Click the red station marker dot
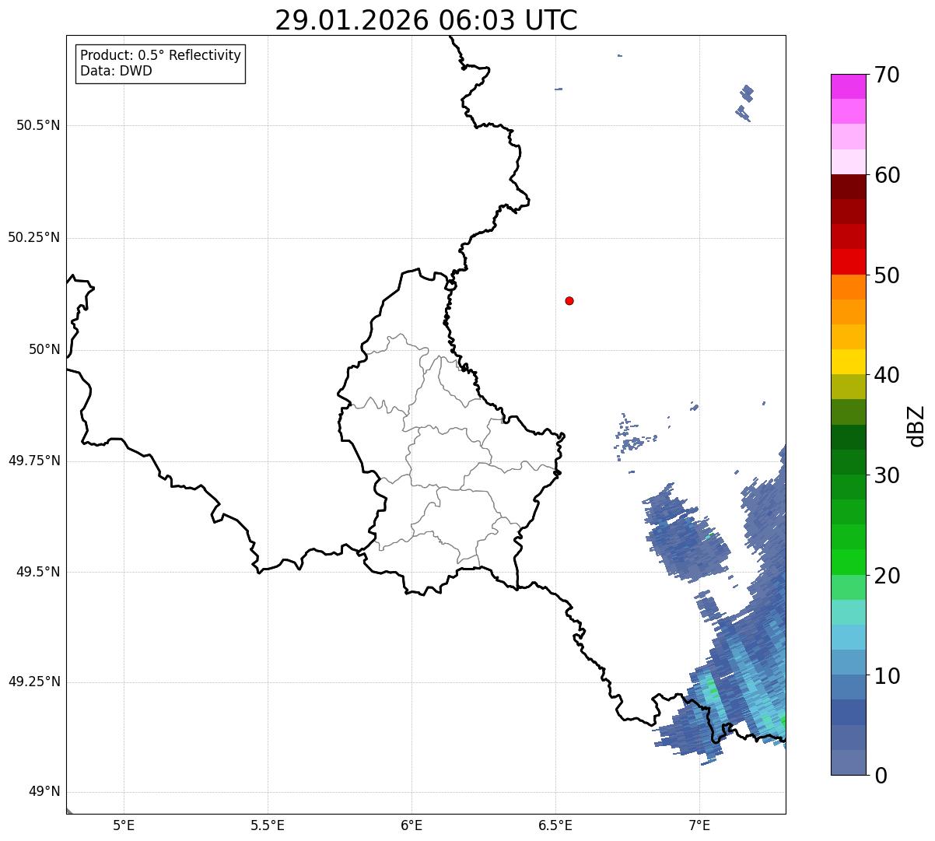The height and width of the screenshot is (841, 935). [x=569, y=300]
